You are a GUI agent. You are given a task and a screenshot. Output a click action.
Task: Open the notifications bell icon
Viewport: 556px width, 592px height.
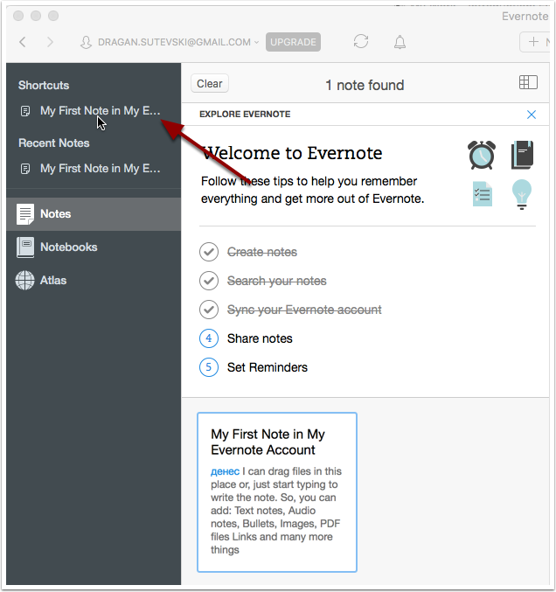click(400, 42)
